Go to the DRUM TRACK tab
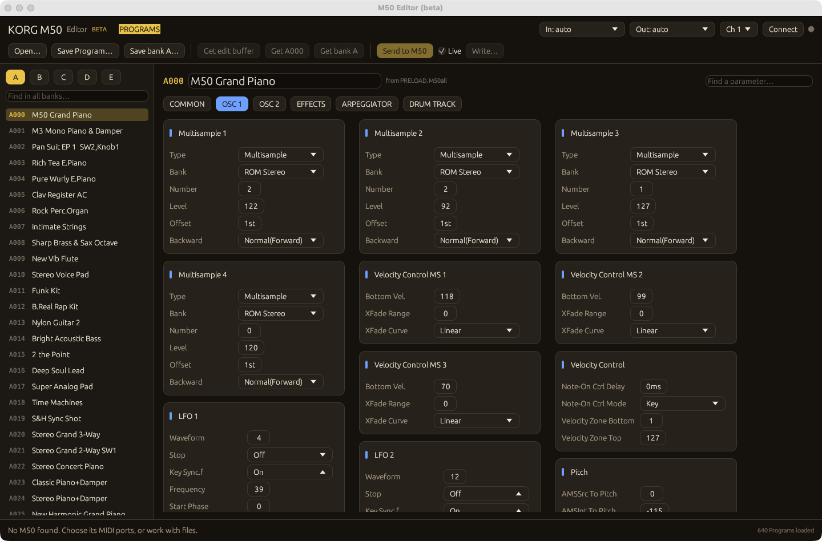The width and height of the screenshot is (822, 541). click(x=432, y=104)
